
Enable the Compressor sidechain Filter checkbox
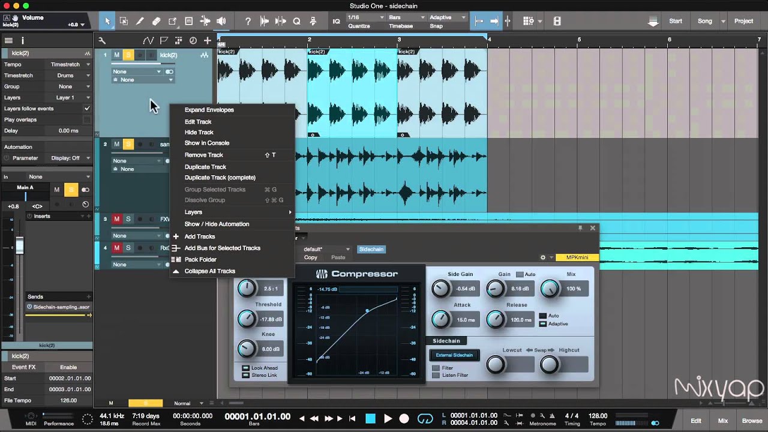click(x=436, y=368)
